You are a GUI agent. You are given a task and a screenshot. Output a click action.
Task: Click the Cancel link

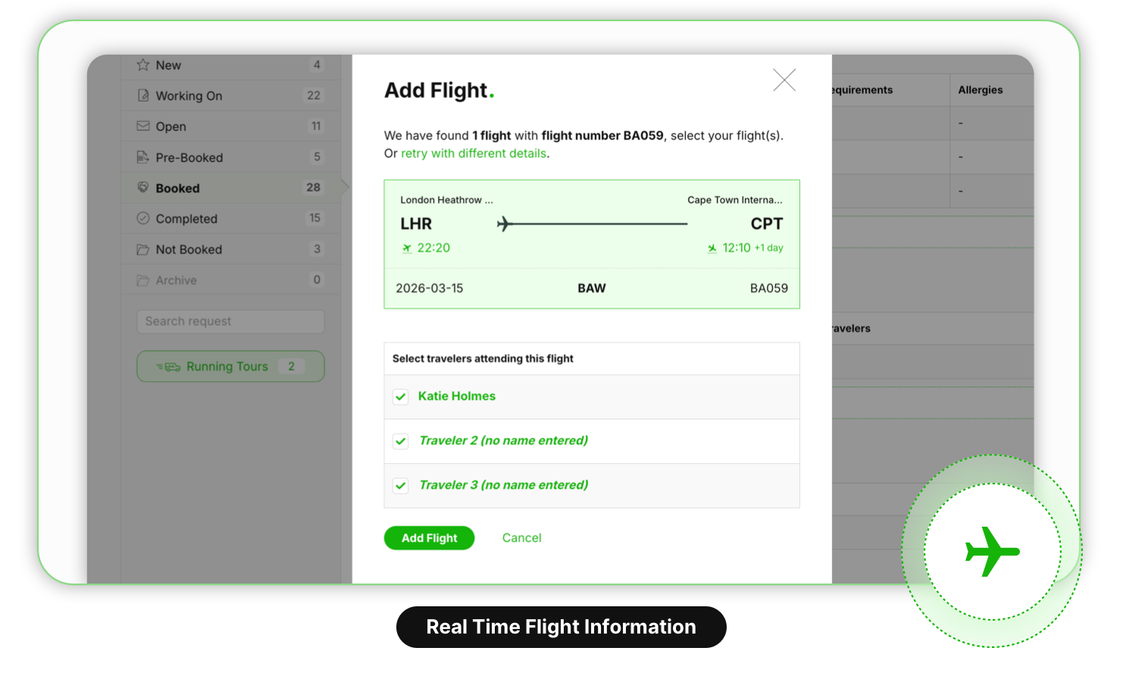521,538
